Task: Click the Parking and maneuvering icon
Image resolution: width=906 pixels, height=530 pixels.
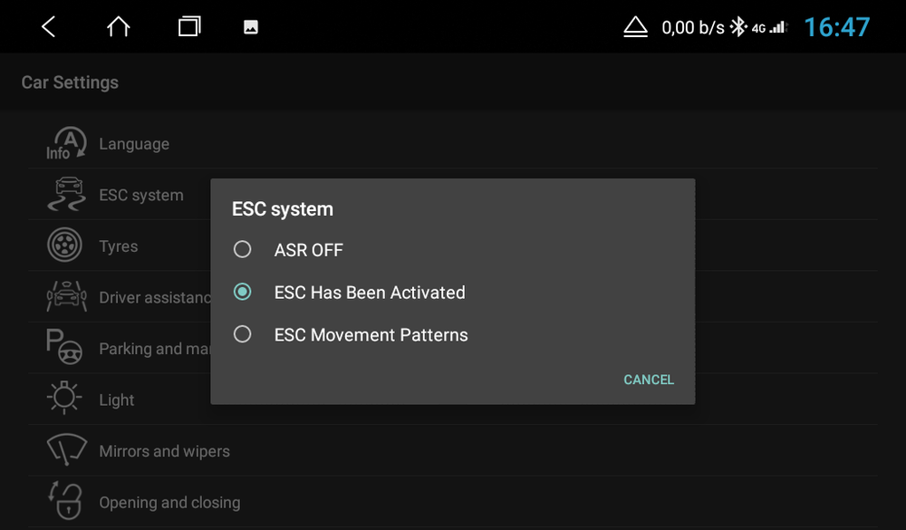Action: coord(63,348)
